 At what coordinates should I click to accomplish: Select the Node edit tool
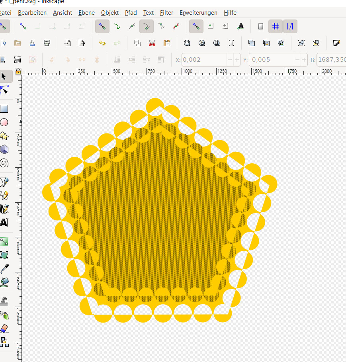tap(4, 90)
